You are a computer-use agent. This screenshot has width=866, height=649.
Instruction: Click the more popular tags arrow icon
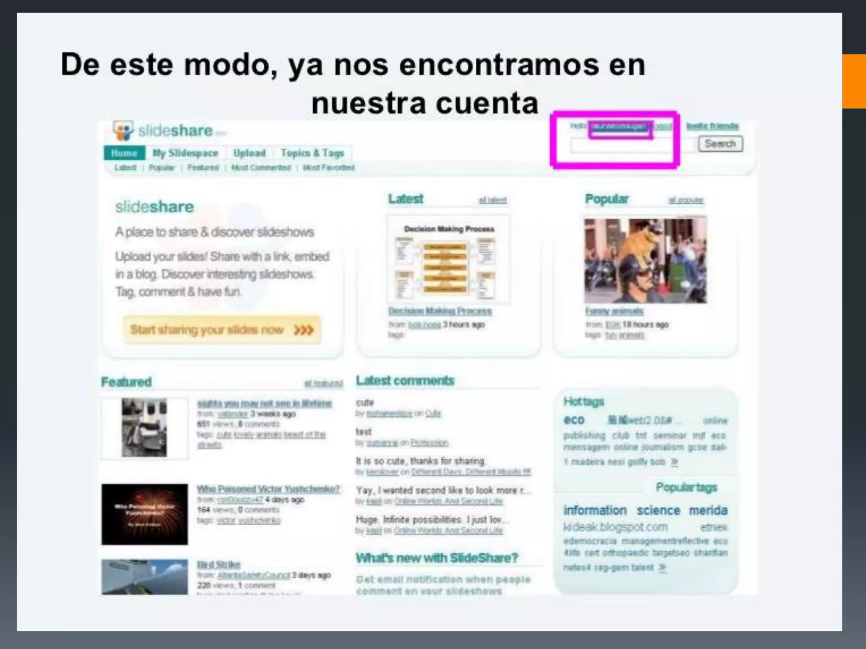[663, 568]
